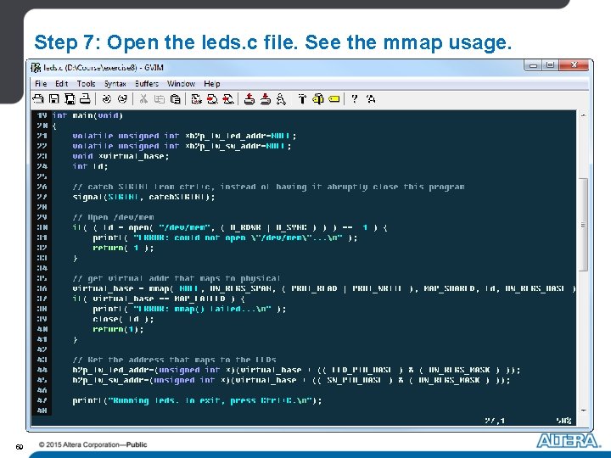Click the '// get virtual addr' comment line
The image size is (611, 458).
[177, 278]
